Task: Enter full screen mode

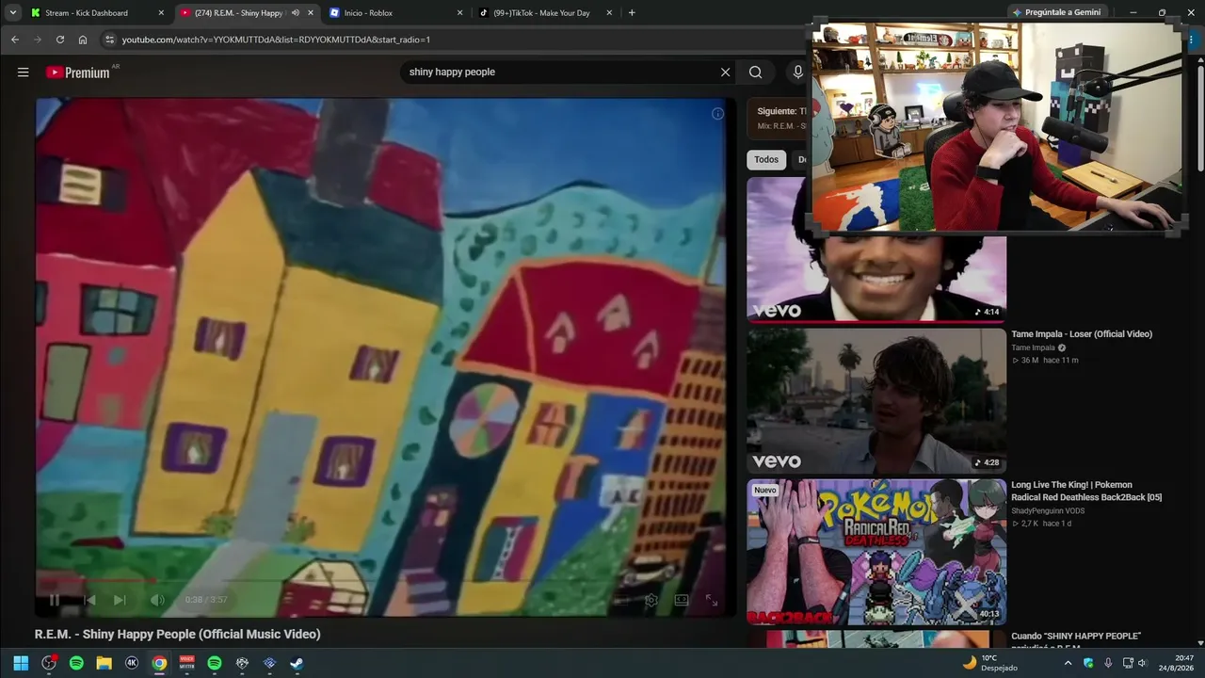Action: [712, 600]
